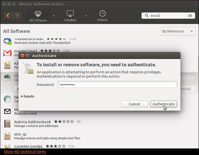
Task: Click the package icon under Gnome Gmail
Action: coord(7,65)
